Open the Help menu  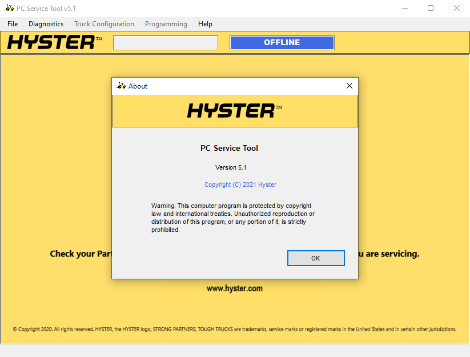point(205,24)
